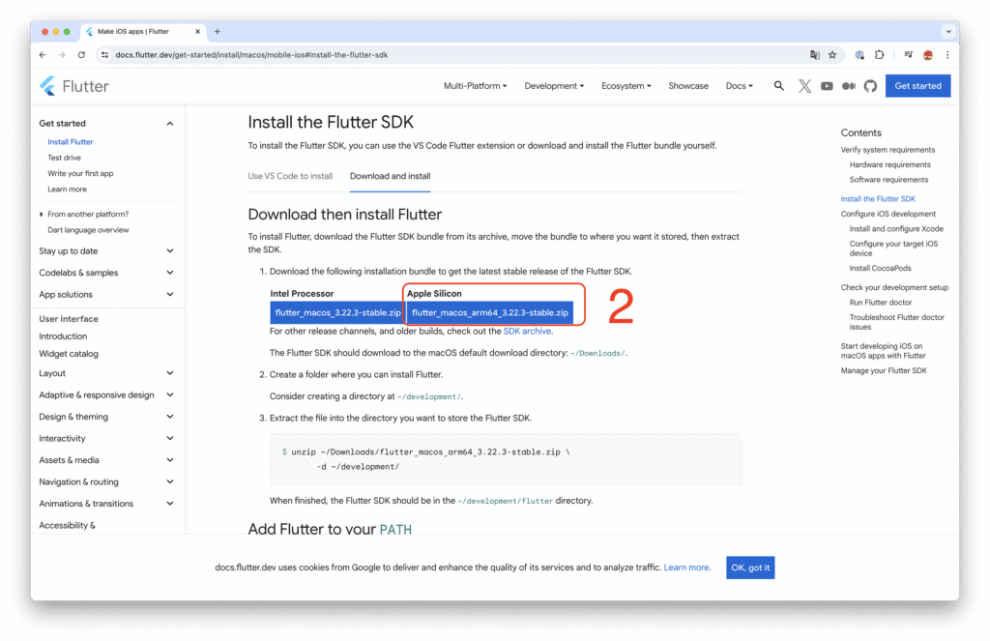Open the site search magnifier icon

779,86
